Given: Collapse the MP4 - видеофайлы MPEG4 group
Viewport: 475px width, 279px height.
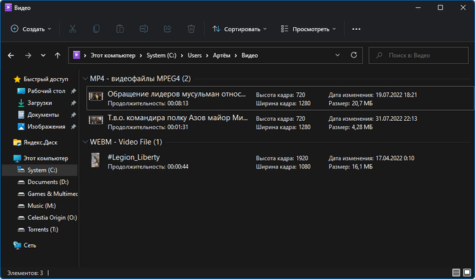Looking at the screenshot, I should (85, 79).
